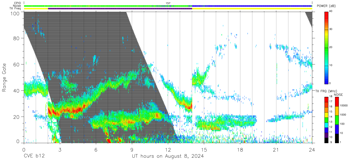Click the TX Freq row label
Screen dimensions: 351x162
(x=15, y=9)
